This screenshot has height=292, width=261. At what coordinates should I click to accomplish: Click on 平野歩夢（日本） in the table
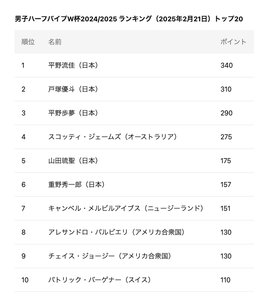(74, 113)
